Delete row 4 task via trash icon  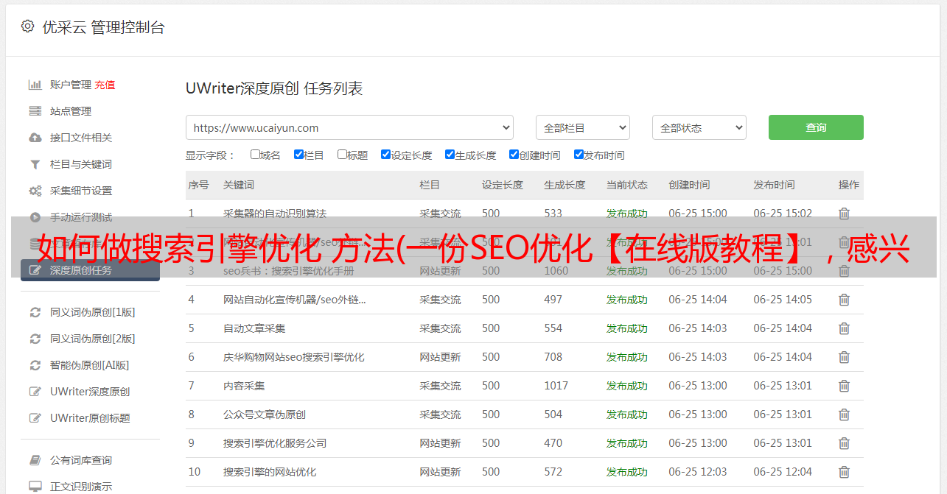point(844,300)
